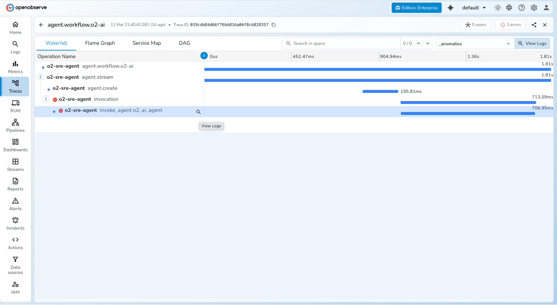Go to next span search result arrow
This screenshot has width=557, height=305.
(427, 43)
